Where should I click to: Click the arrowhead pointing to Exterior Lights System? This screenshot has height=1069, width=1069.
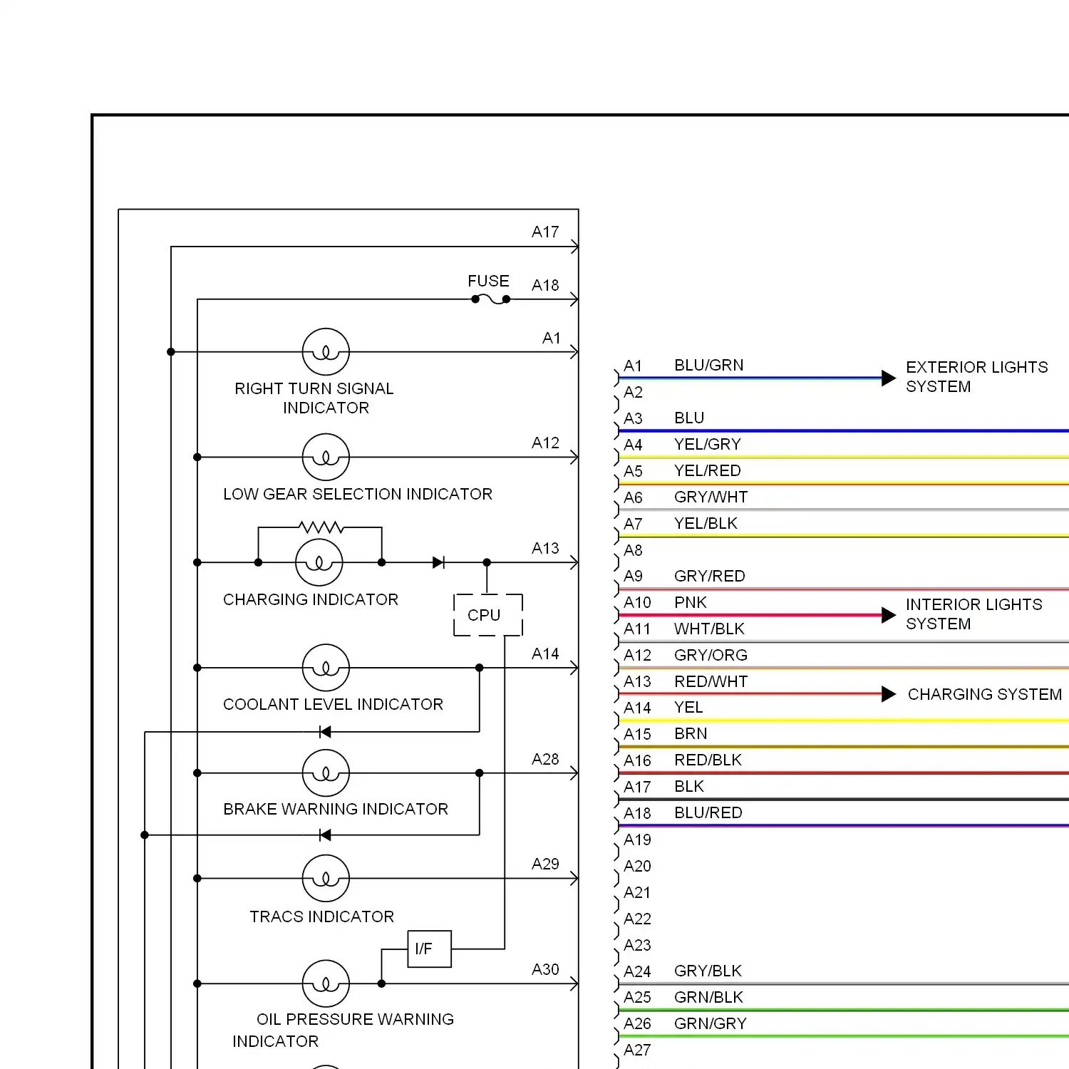[889, 378]
